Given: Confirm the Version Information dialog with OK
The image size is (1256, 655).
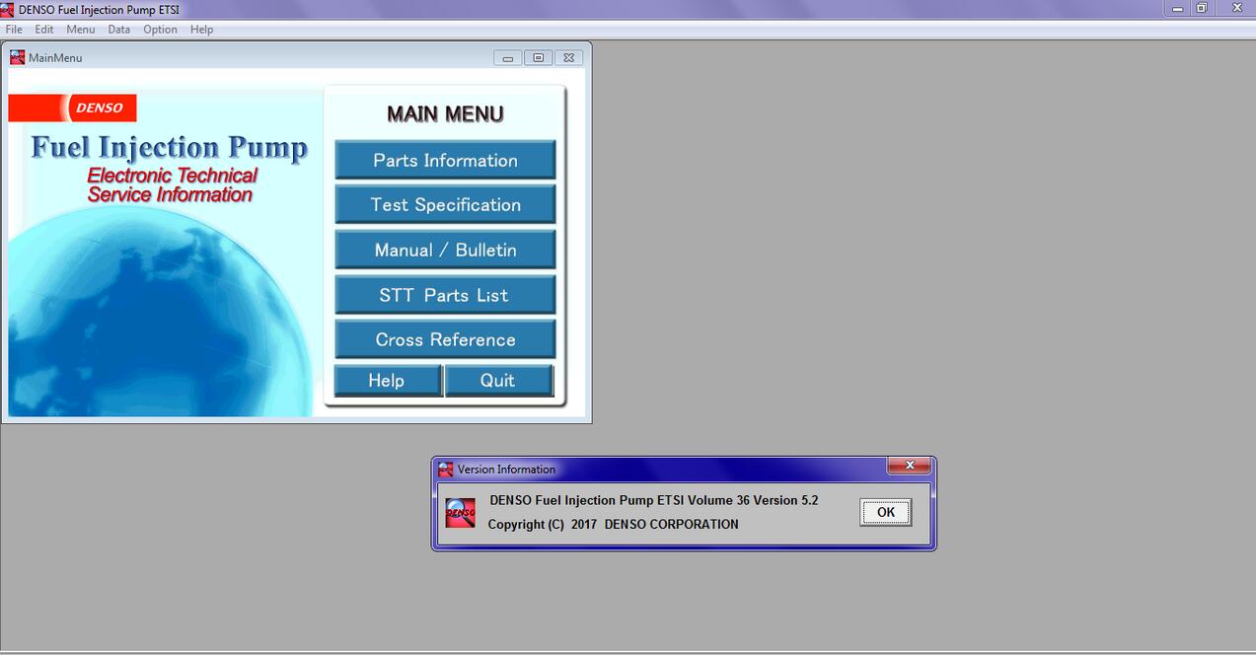Looking at the screenshot, I should 885,512.
